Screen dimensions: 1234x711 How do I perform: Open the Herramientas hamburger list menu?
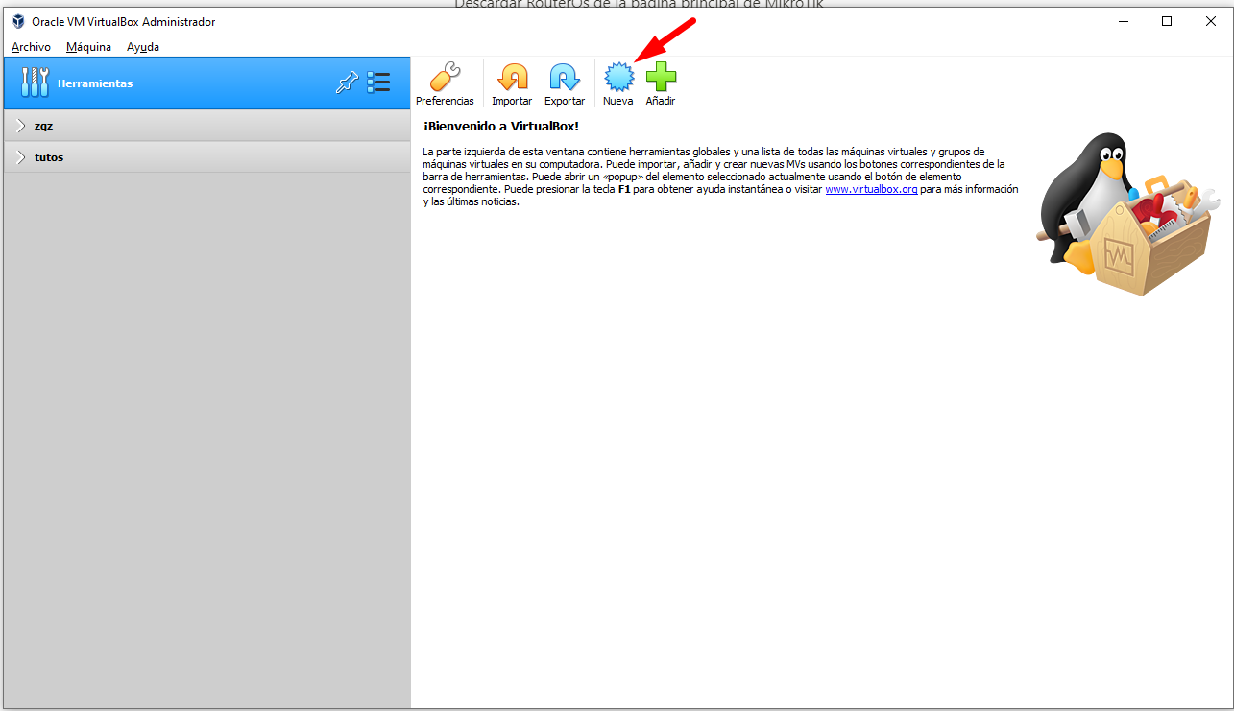click(x=378, y=83)
